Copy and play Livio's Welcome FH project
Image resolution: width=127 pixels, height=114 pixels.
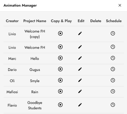[60, 47]
